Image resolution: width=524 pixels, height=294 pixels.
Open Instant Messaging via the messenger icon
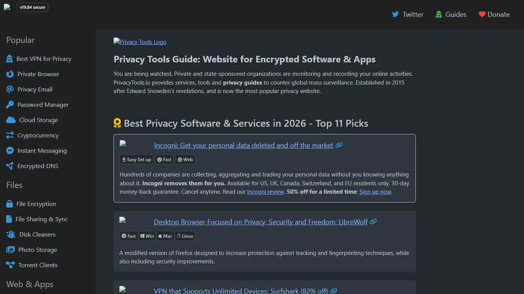10,150
